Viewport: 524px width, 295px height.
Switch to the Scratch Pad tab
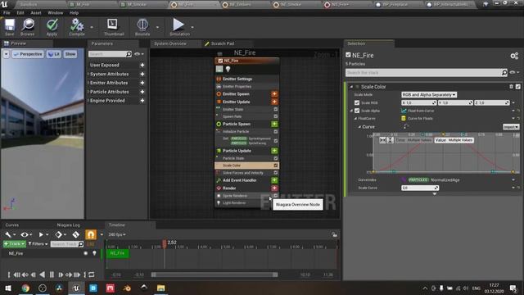pyautogui.click(x=222, y=43)
